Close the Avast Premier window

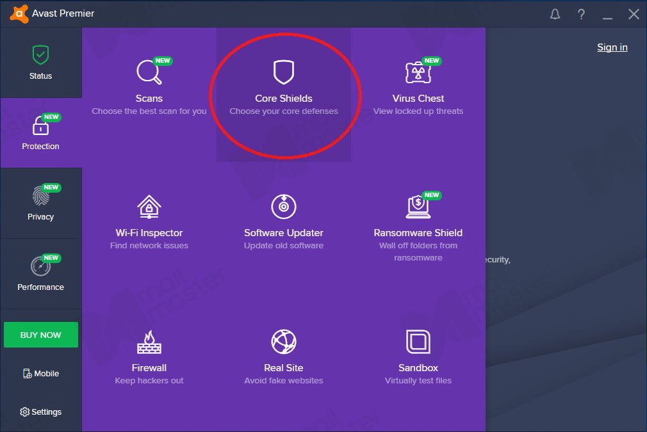tap(634, 15)
